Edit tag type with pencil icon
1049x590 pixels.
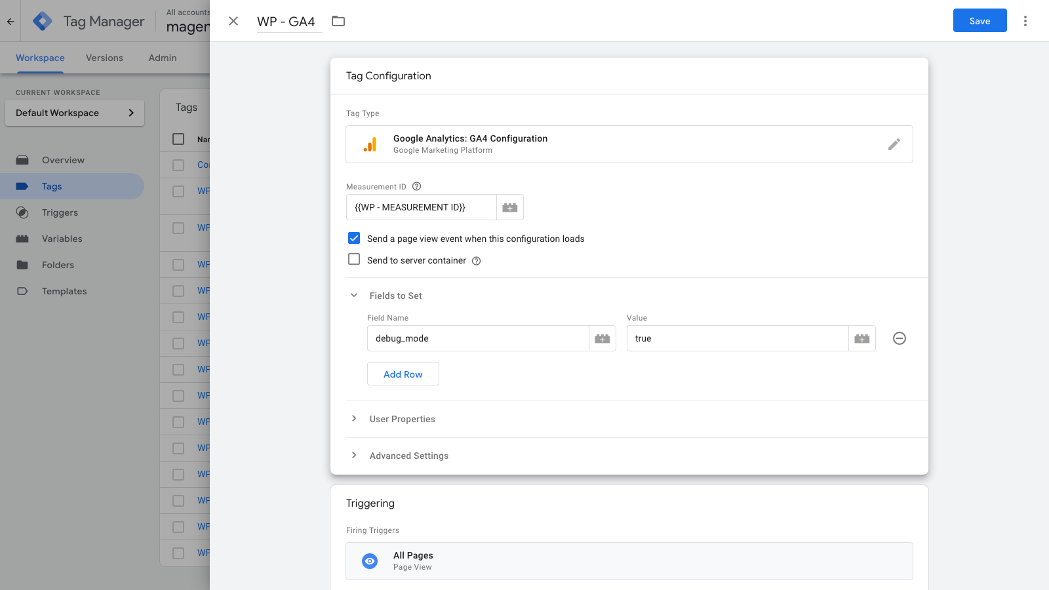894,144
